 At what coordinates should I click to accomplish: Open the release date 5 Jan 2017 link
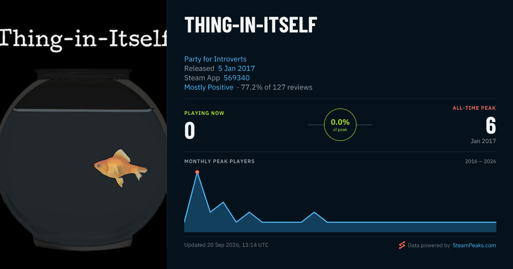click(x=236, y=68)
